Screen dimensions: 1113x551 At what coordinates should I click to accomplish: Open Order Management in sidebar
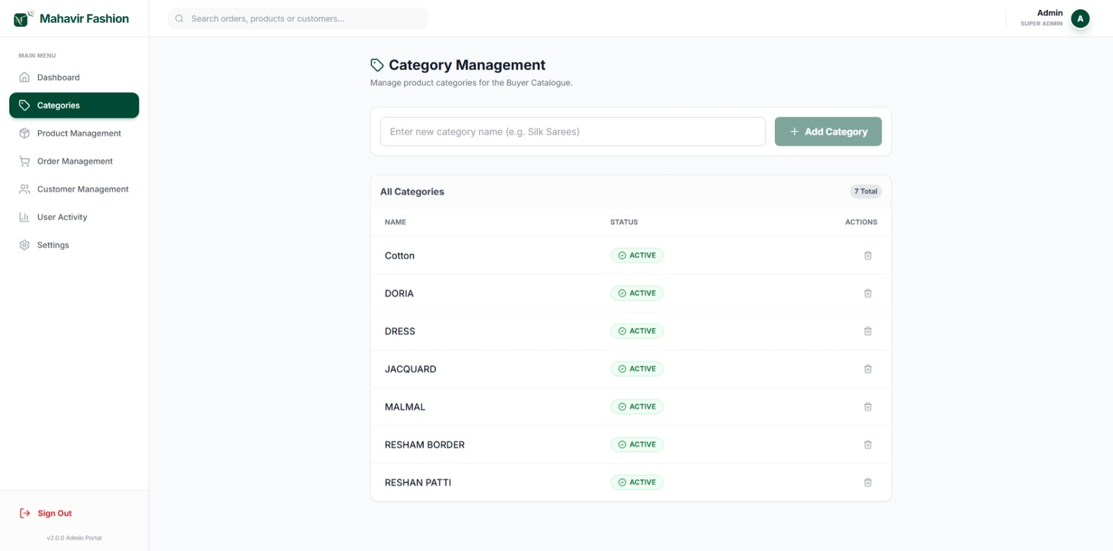pyautogui.click(x=74, y=161)
